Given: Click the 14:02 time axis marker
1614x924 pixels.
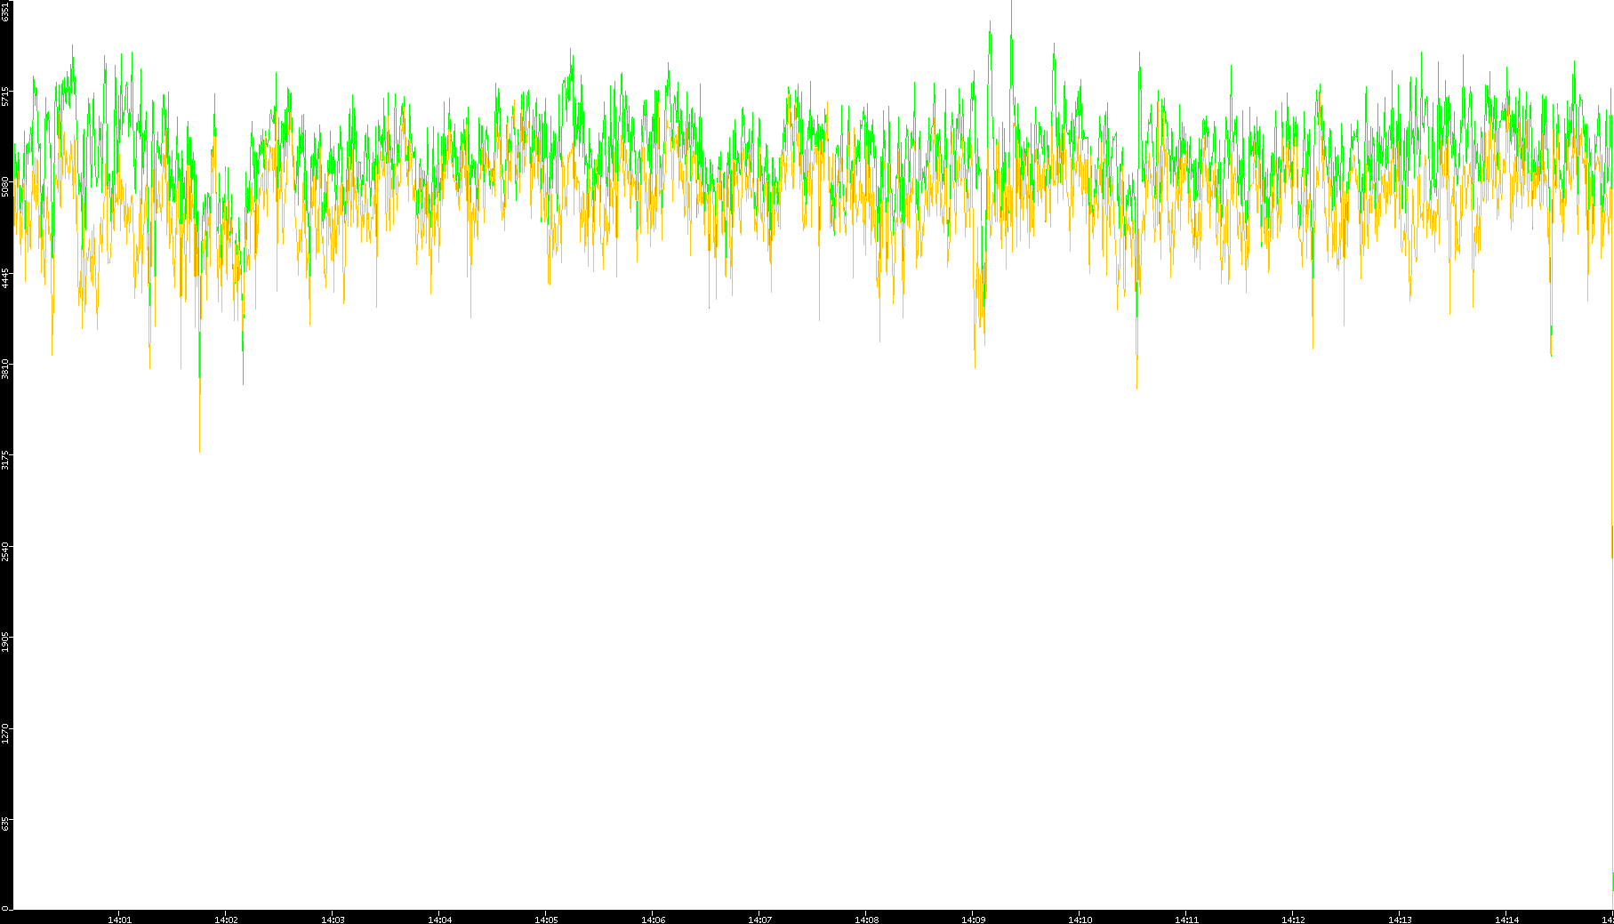Looking at the screenshot, I should click(226, 920).
